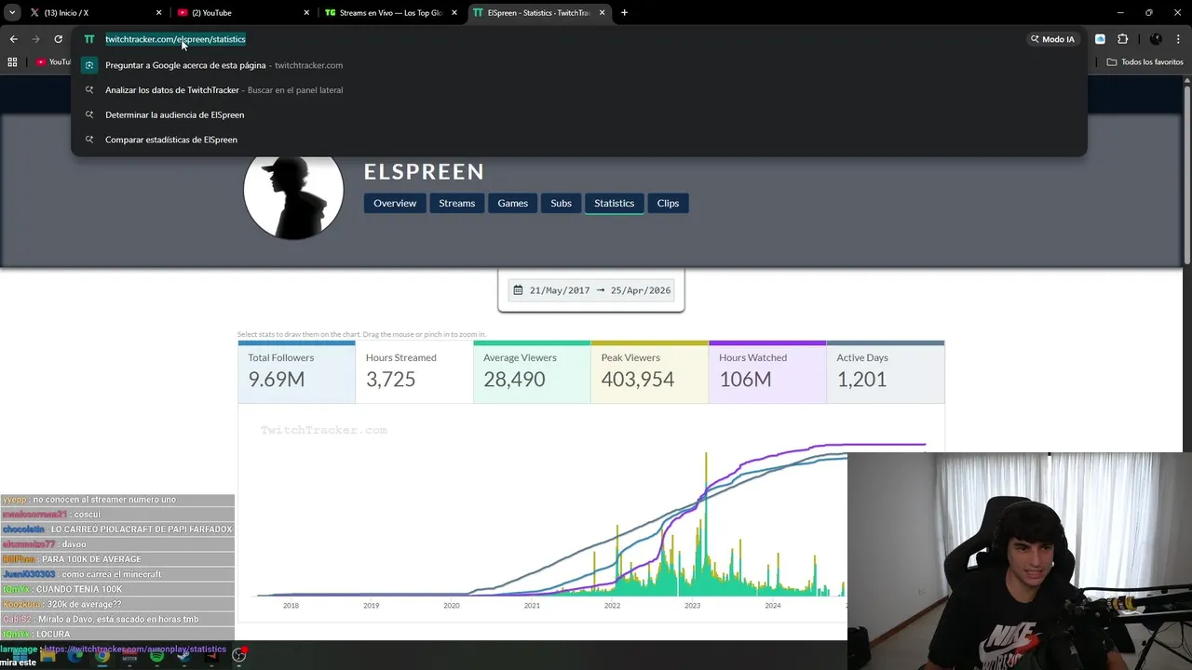This screenshot has height=670, width=1192.
Task: Open the browser tab search dropdown
Action: click(12, 12)
